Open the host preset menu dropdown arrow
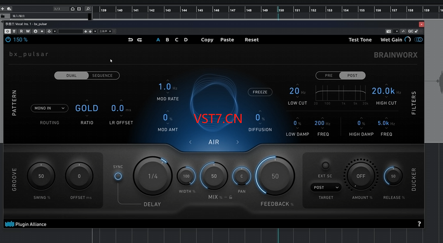 tap(95, 31)
